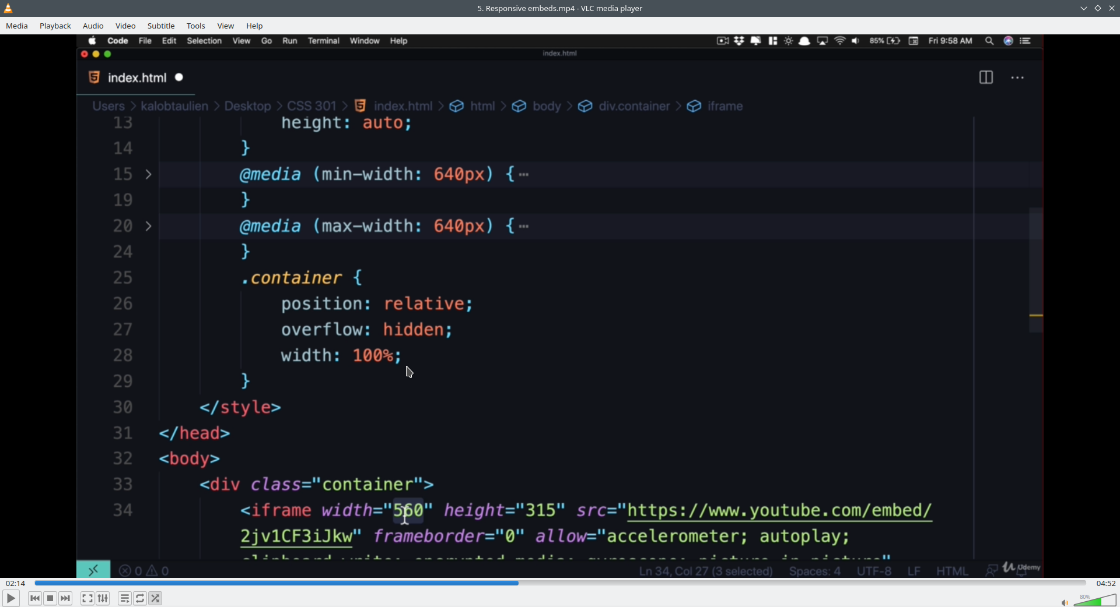Screen dimensions: 1120x607
Task: Click the div.container breadcrumb
Action: pos(634,106)
